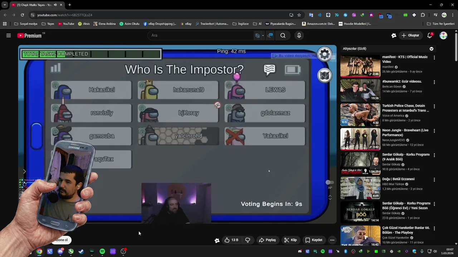Collapse the Altyazılar (Gizli) panel chevron
Image resolution: width=458 pixels, height=257 pixels.
point(432,49)
